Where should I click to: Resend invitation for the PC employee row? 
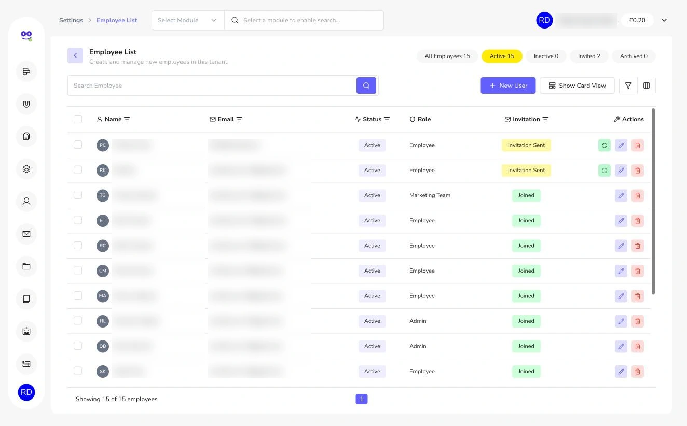click(x=604, y=145)
